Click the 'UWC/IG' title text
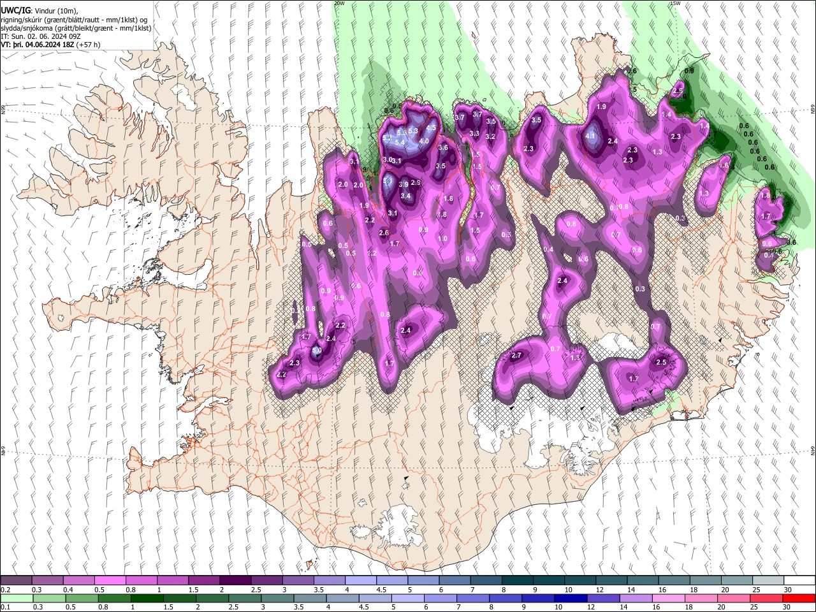The image size is (816, 612). (x=15, y=10)
